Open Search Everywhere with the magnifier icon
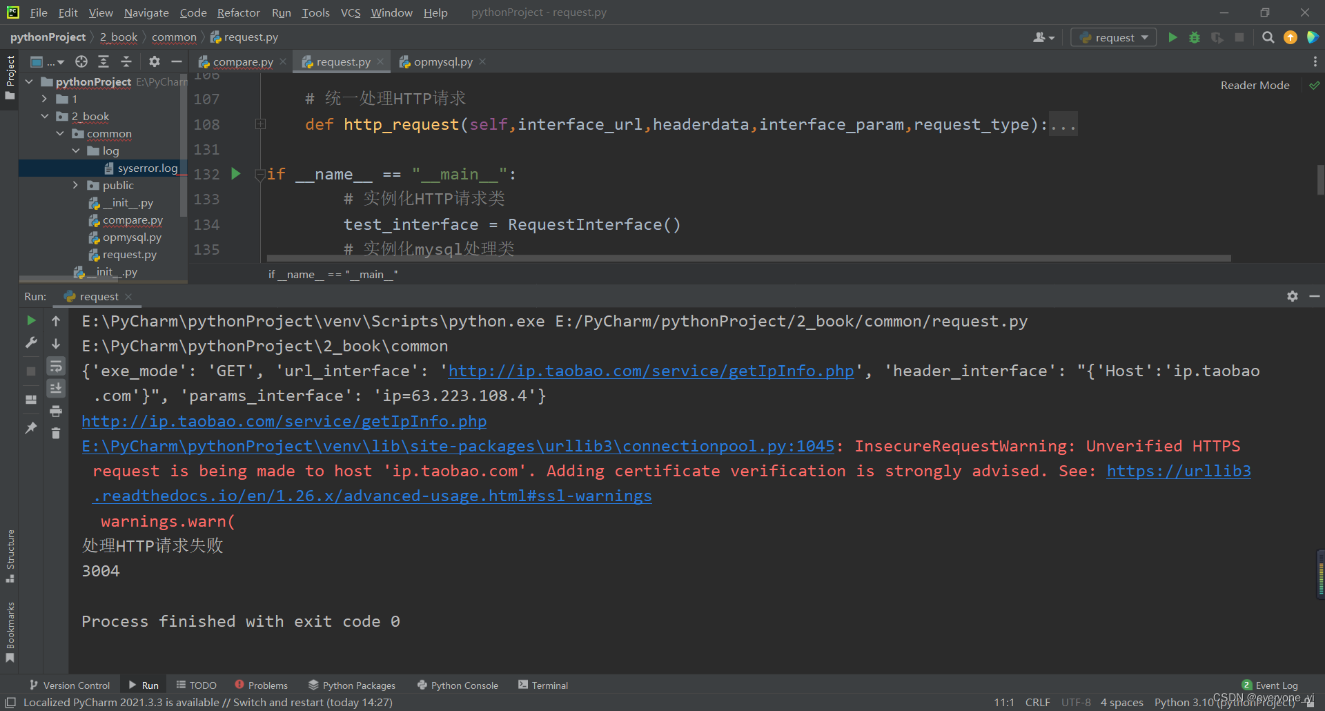This screenshot has height=711, width=1325. (x=1268, y=37)
